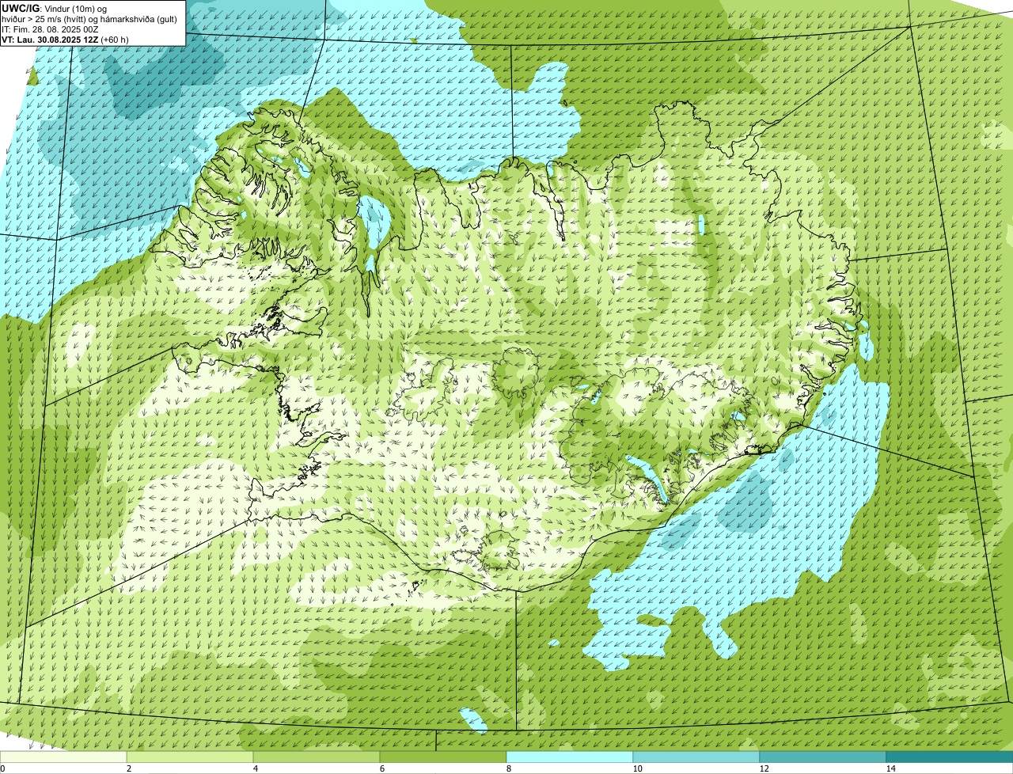Click the legend label '0'
The image size is (1013, 774).
coord(2,768)
